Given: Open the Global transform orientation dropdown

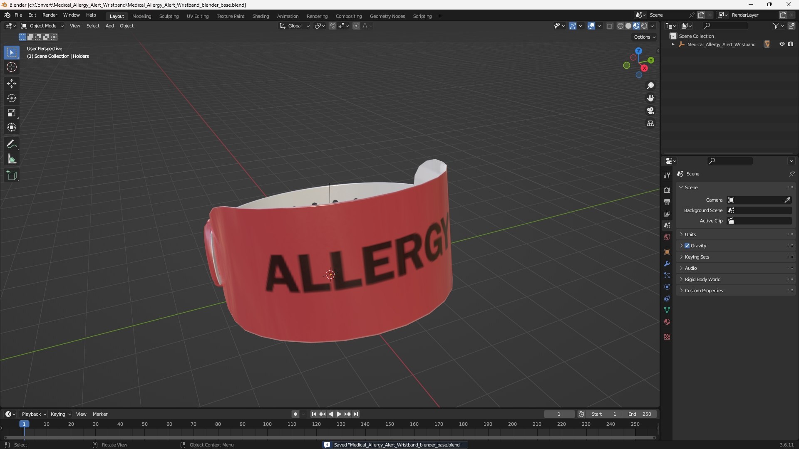Looking at the screenshot, I should tap(295, 26).
